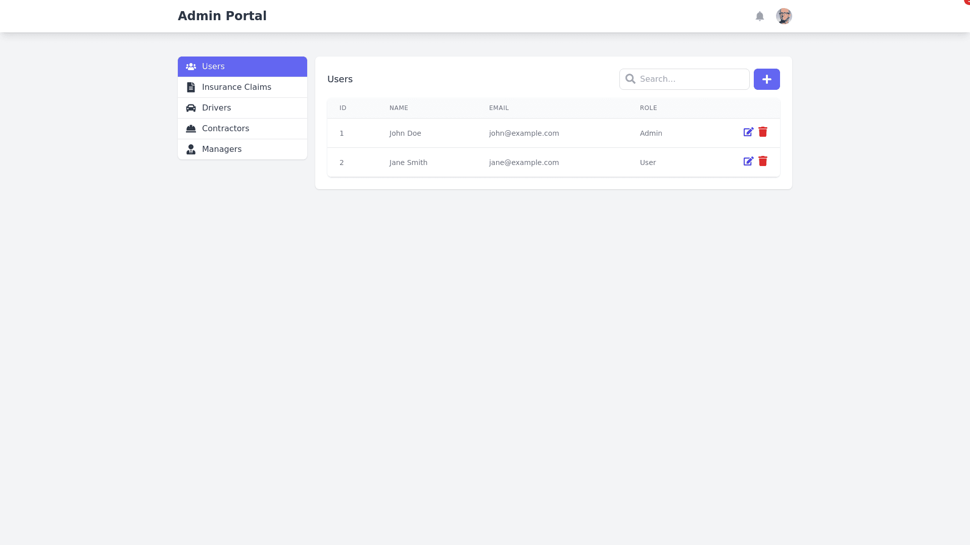Click the Drivers car icon

(x=190, y=107)
